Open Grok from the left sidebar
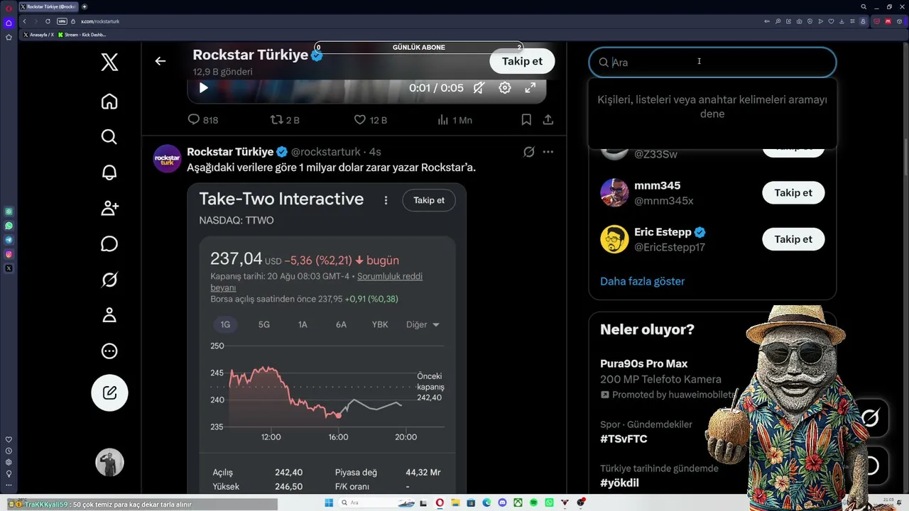The width and height of the screenshot is (909, 511). click(109, 280)
